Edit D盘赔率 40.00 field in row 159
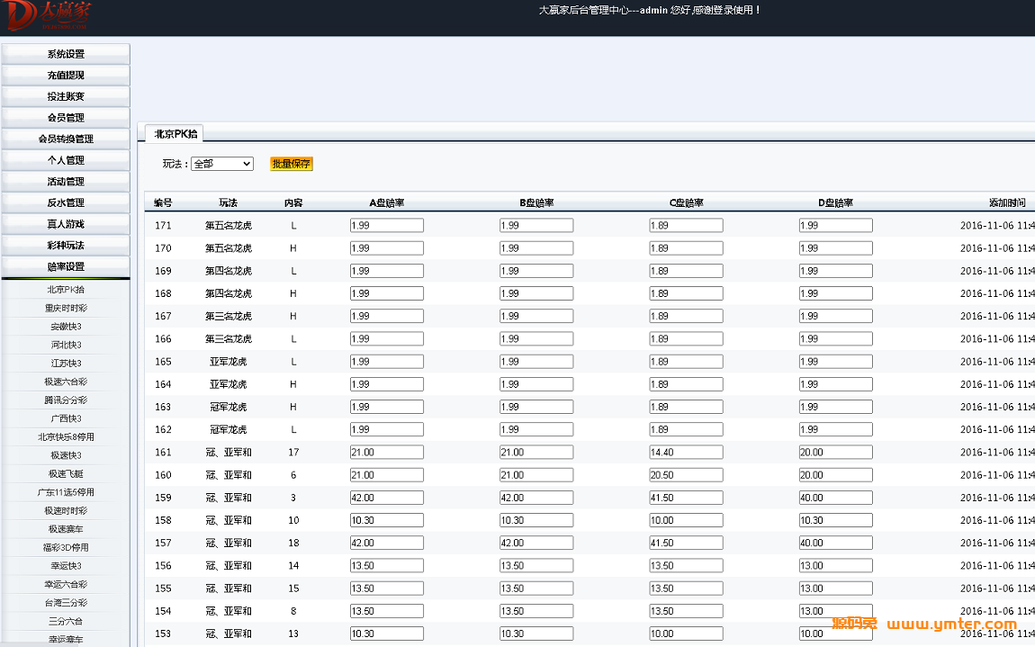 coord(836,498)
